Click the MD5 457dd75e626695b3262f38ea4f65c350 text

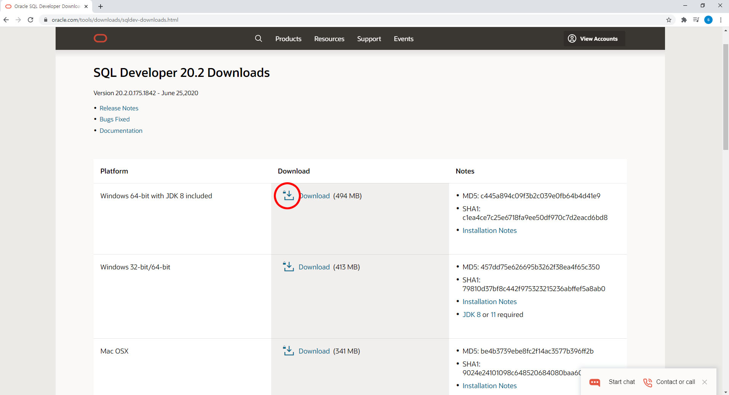coord(531,267)
